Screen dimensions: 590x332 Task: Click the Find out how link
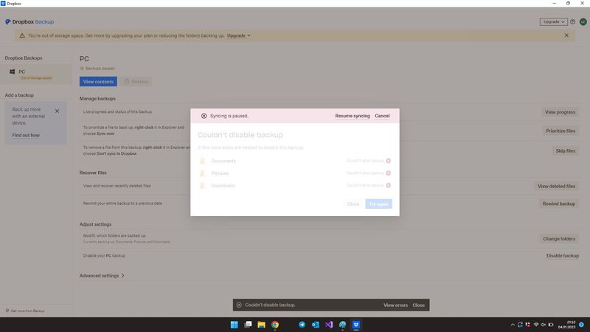(x=26, y=135)
